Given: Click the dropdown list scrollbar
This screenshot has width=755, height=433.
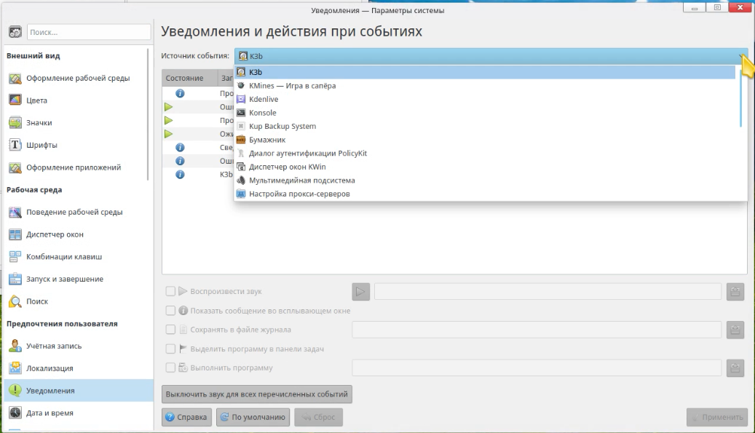Looking at the screenshot, I should (740, 98).
